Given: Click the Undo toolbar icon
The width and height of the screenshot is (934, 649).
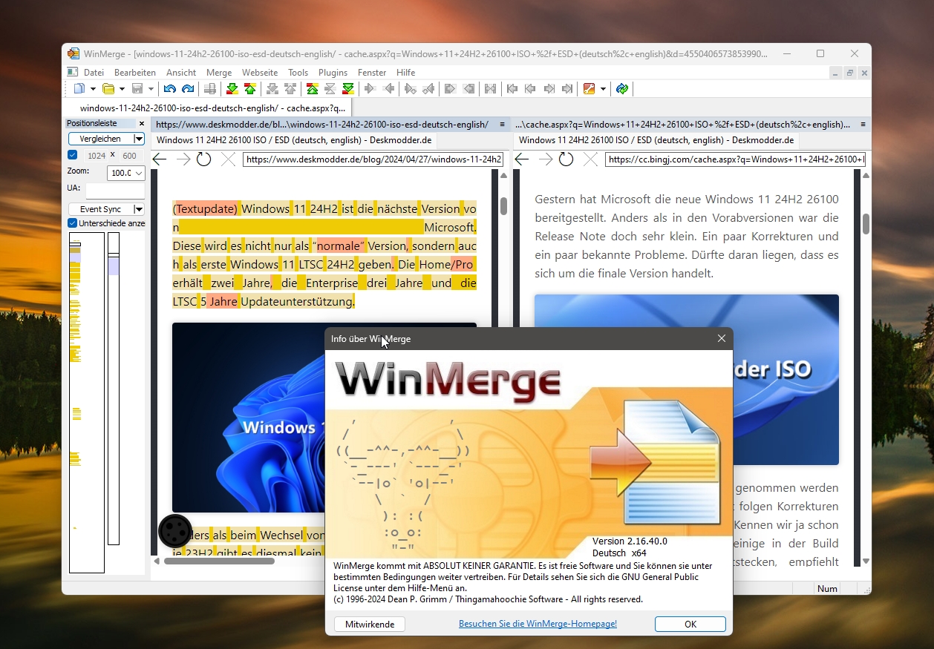Looking at the screenshot, I should (170, 89).
